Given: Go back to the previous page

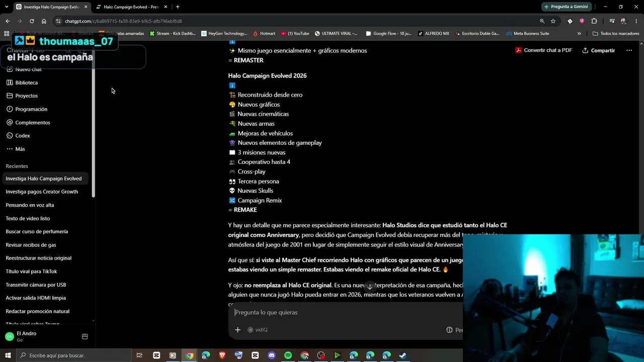Looking at the screenshot, I should pyautogui.click(x=8, y=21).
